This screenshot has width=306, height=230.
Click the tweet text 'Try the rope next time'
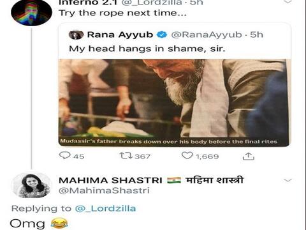tap(122, 13)
